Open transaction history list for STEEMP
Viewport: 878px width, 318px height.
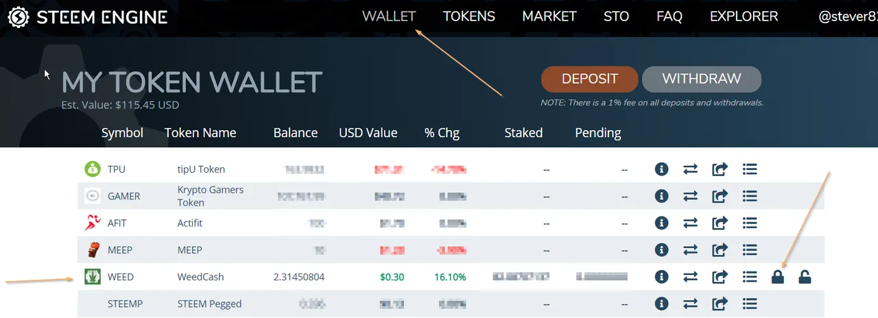point(750,304)
